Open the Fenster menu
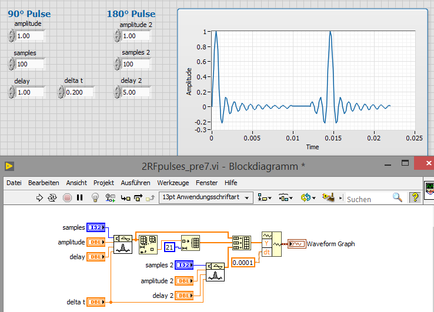 [x=206, y=183]
